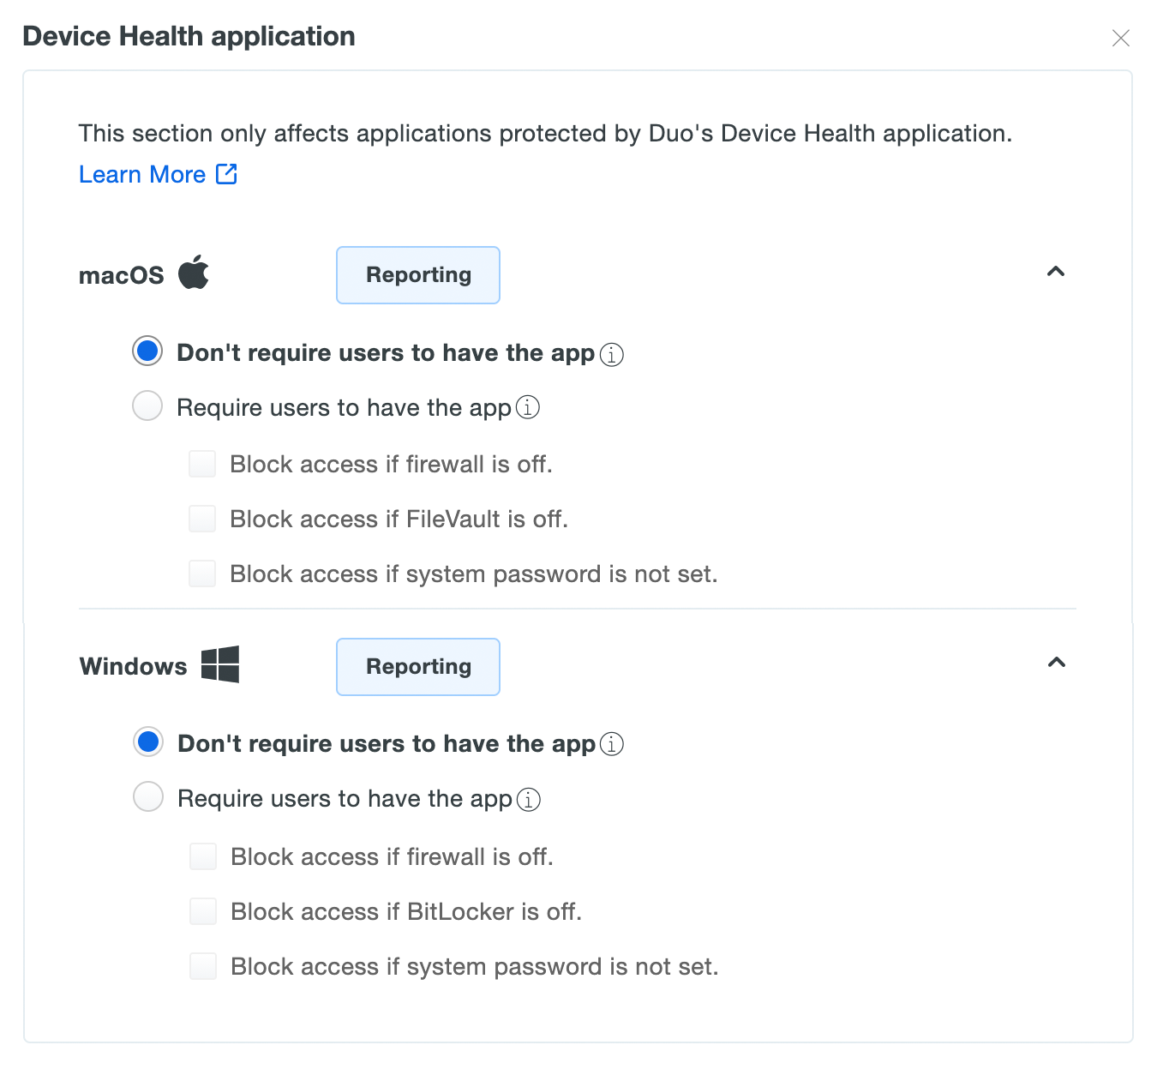The image size is (1157, 1069).
Task: Select "Require users to have the app" for Windows
Action: (x=147, y=796)
